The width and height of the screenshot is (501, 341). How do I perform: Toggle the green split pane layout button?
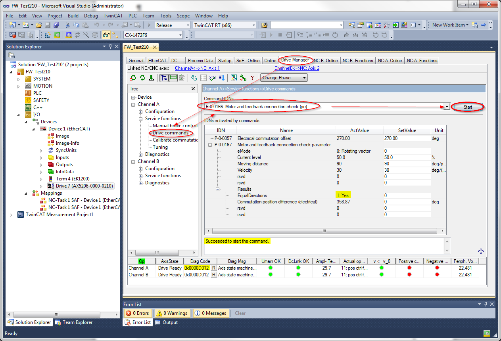point(173,78)
